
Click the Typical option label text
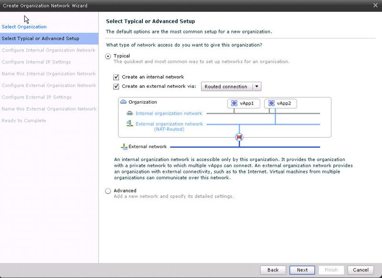(x=122, y=56)
